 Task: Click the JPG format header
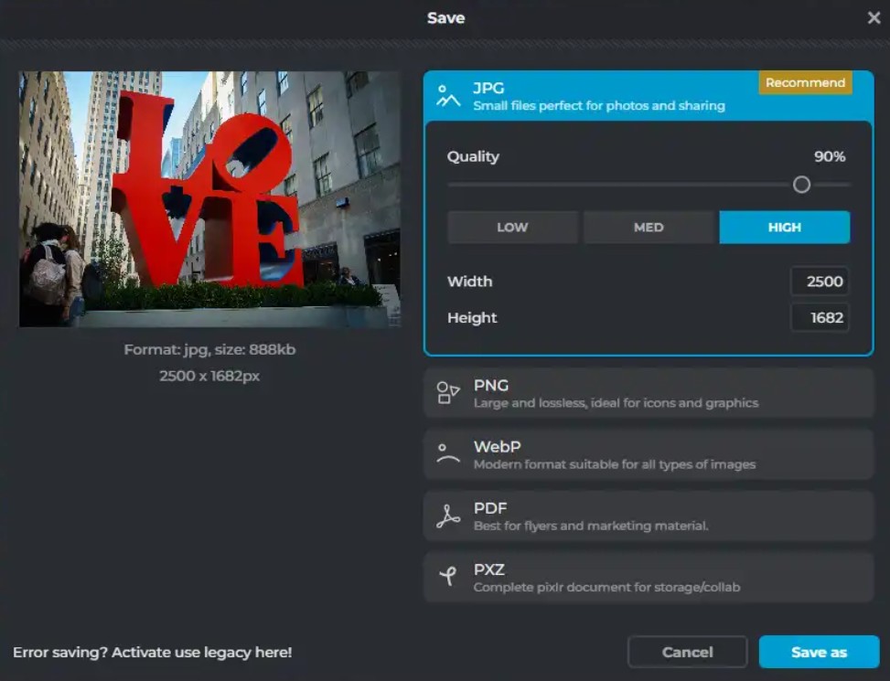coord(649,96)
